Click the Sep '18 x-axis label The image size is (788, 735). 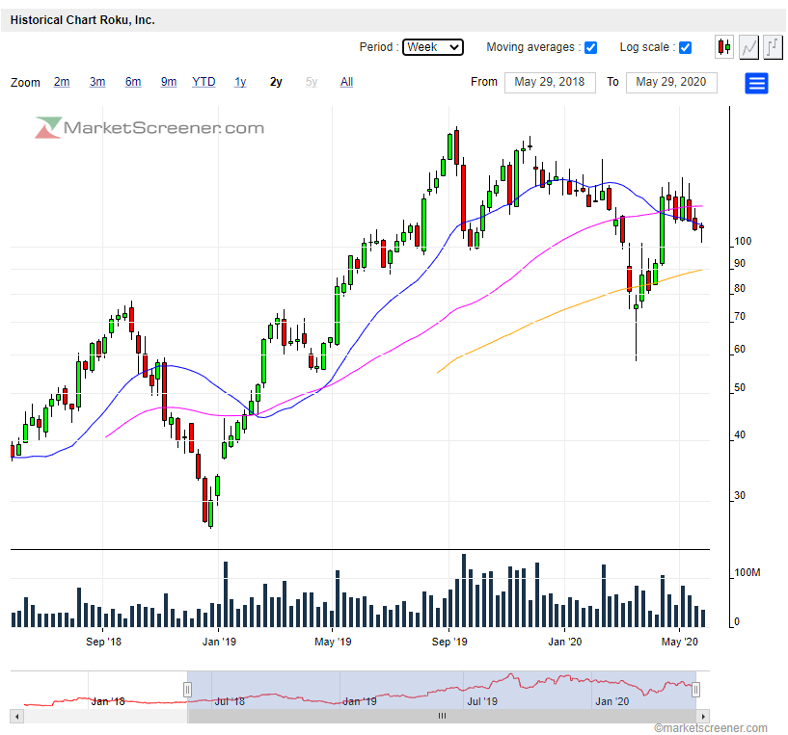pos(103,643)
